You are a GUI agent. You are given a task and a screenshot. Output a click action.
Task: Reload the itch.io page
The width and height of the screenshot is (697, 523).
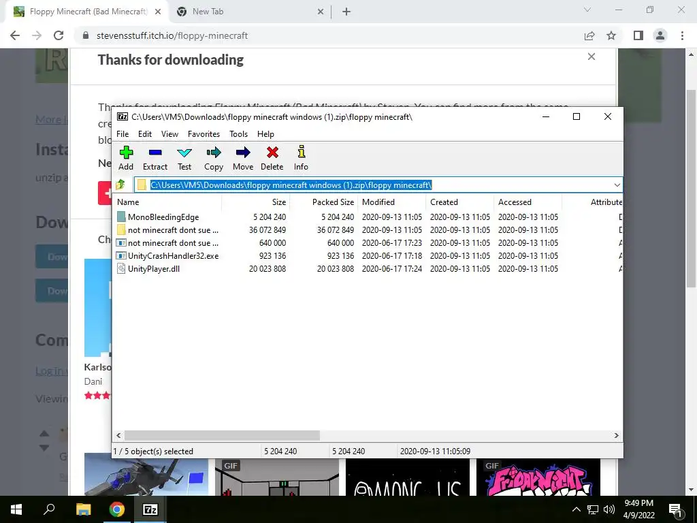59,35
